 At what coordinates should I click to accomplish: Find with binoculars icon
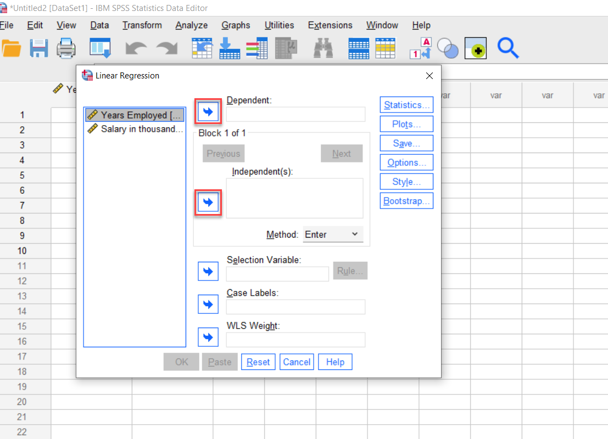323,48
